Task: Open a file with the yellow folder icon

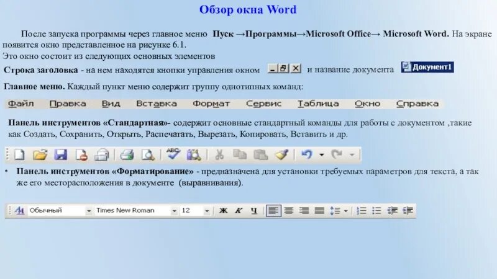Action: [x=40, y=154]
